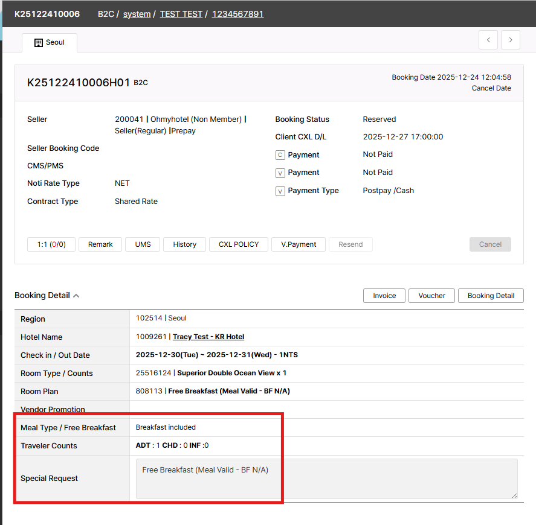Click the Special Request textarea resize handle
This screenshot has width=536, height=525.
tap(514, 495)
